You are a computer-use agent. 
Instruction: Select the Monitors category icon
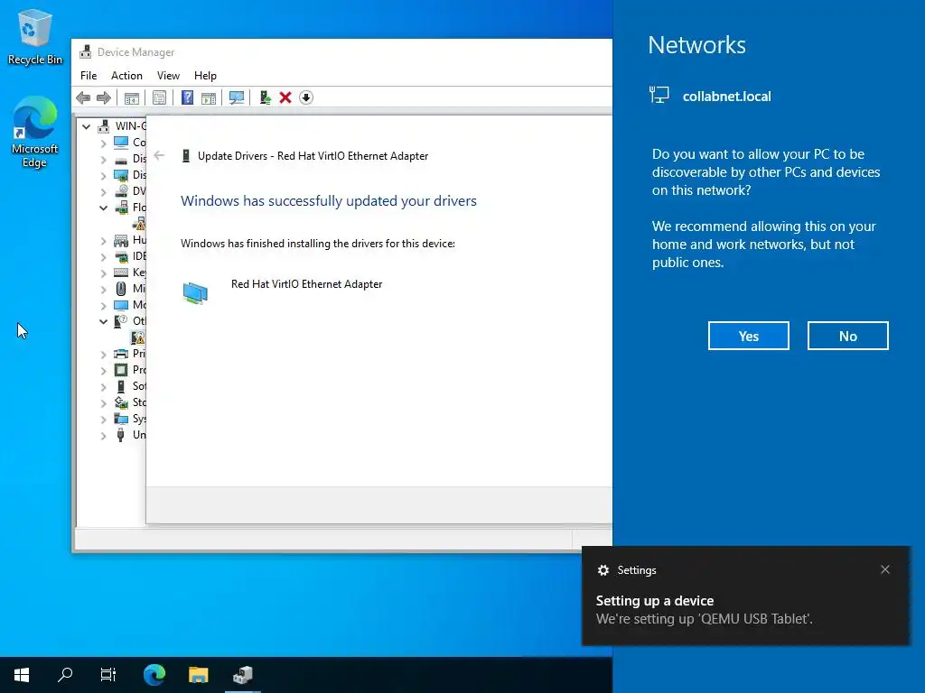(121, 305)
